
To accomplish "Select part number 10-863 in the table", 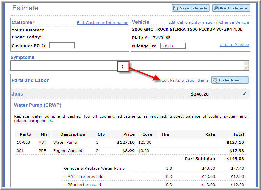I will pyautogui.click(x=23, y=142).
